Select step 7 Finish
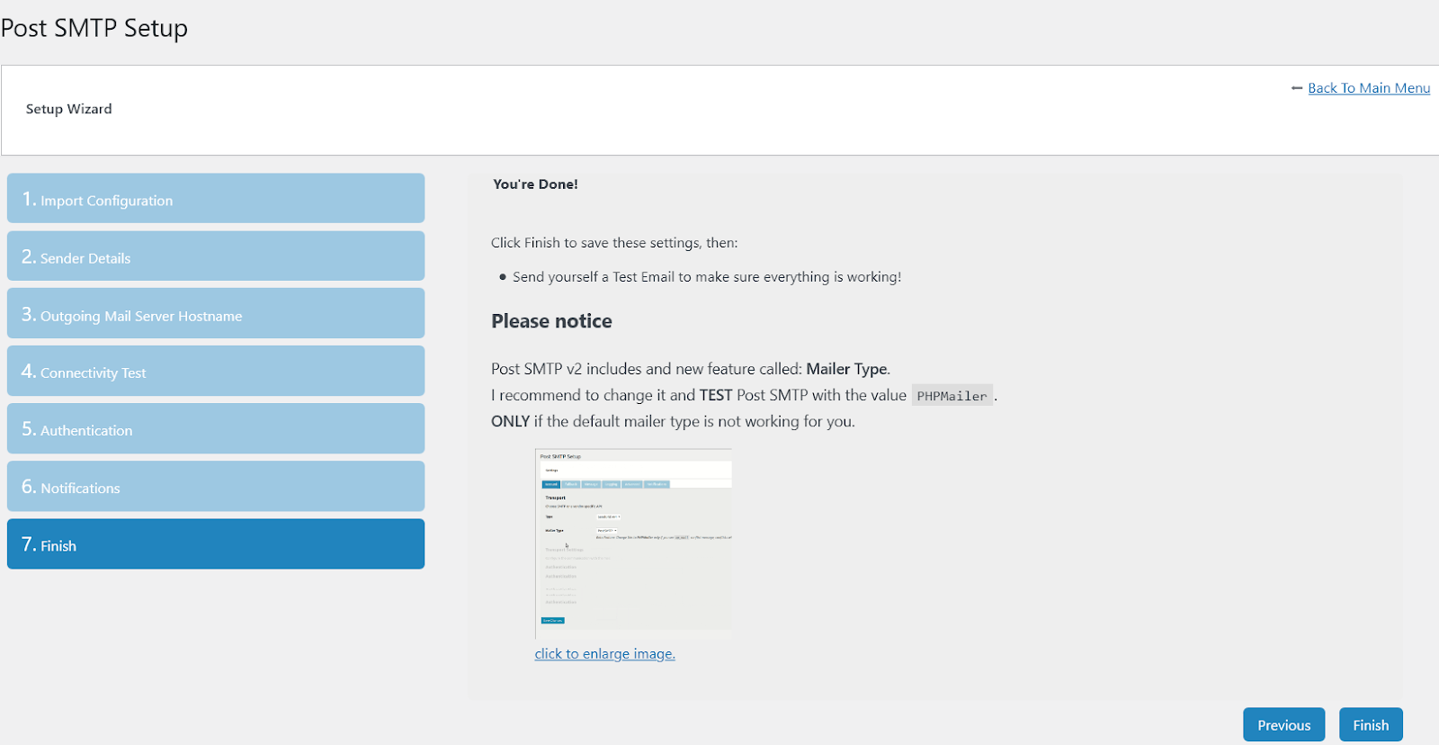Screen dimensions: 1439x745 [x=216, y=543]
